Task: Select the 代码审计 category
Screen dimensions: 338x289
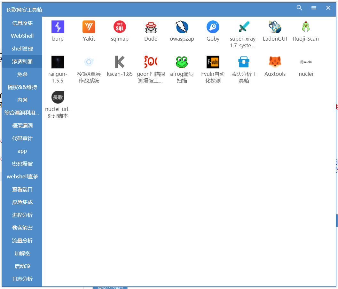Action: 22,138
